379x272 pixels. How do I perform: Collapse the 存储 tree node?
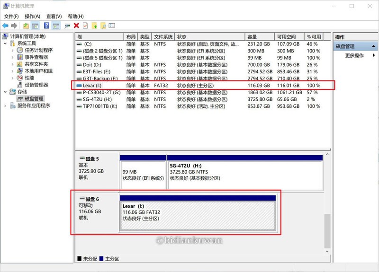click(x=5, y=92)
